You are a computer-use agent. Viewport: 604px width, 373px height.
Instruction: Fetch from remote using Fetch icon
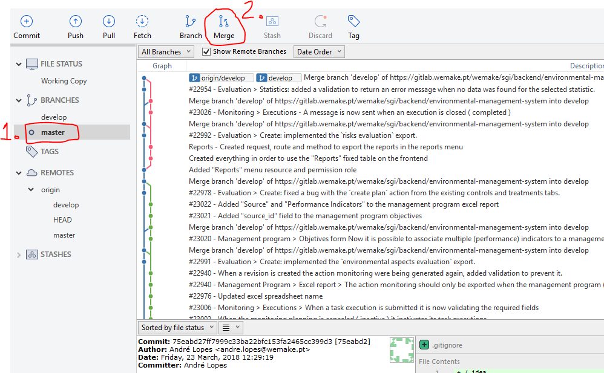click(142, 22)
